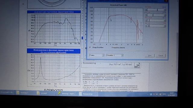Click right arrow of the third slider
Screen dimensions: 193x108
tap(165, 20)
